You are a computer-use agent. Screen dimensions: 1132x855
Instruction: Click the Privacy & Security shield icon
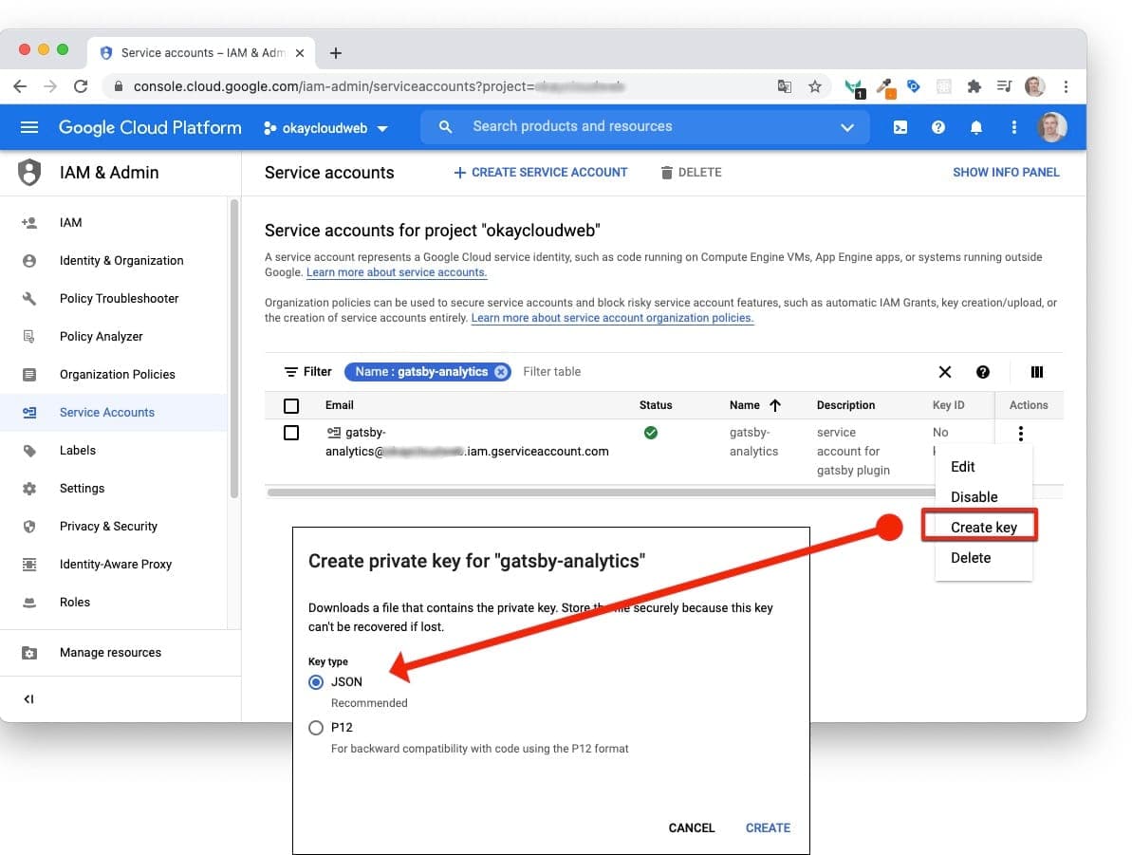pos(28,527)
